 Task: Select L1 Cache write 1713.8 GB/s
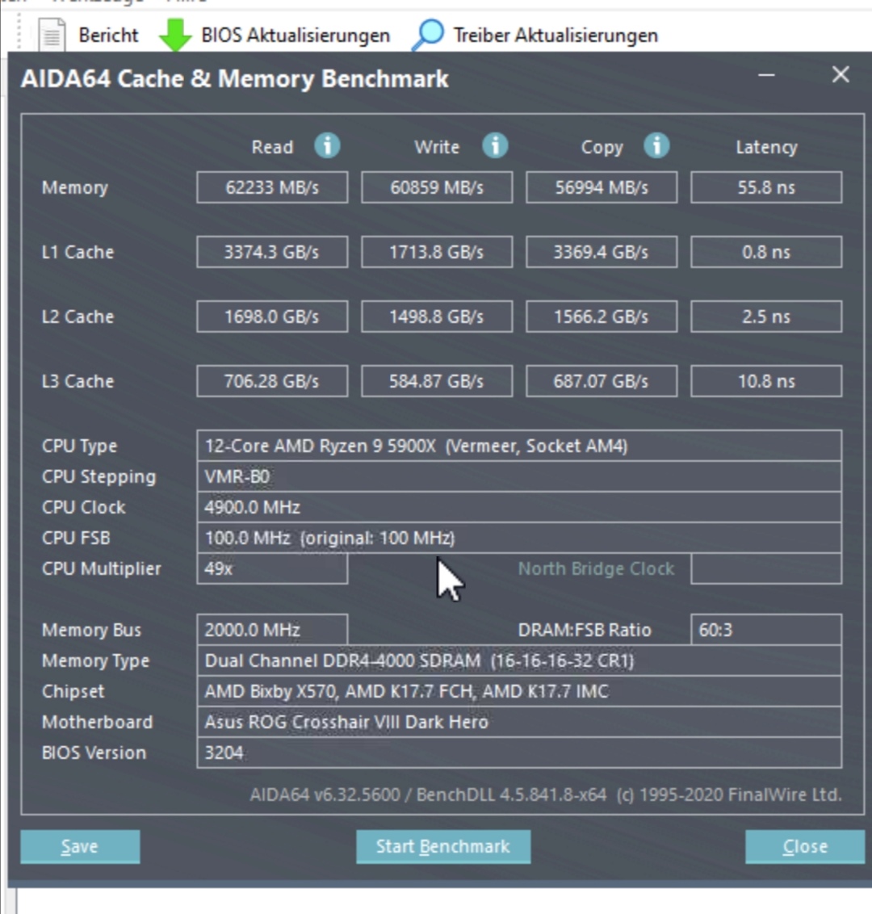[437, 252]
